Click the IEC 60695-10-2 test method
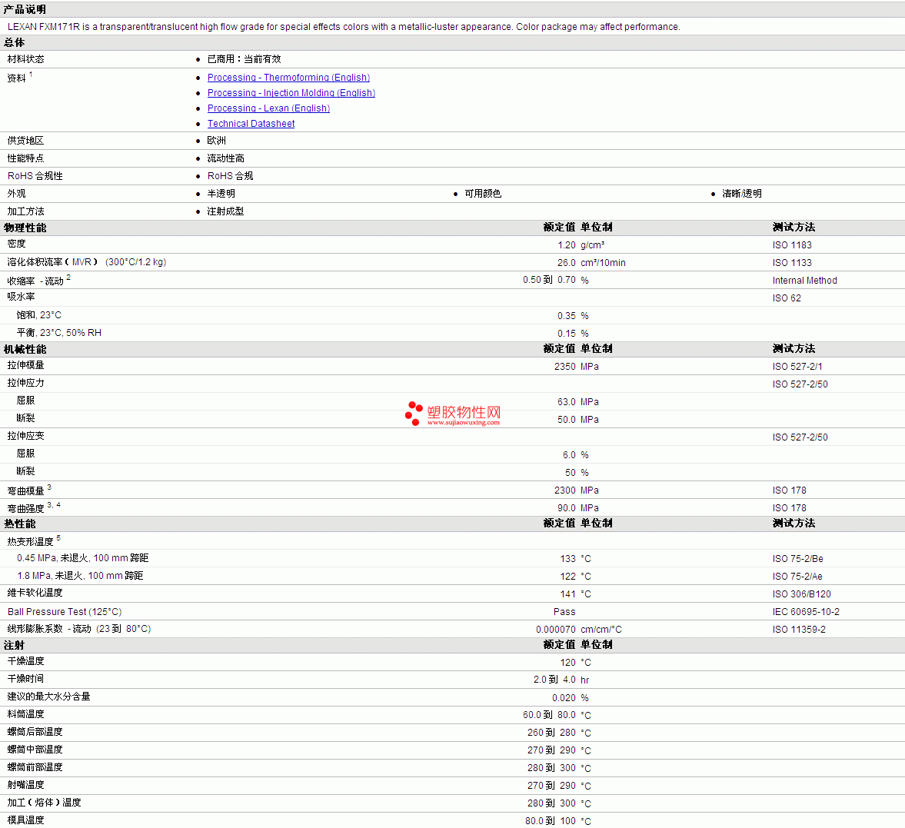Viewport: 905px width, 828px height. (x=806, y=612)
